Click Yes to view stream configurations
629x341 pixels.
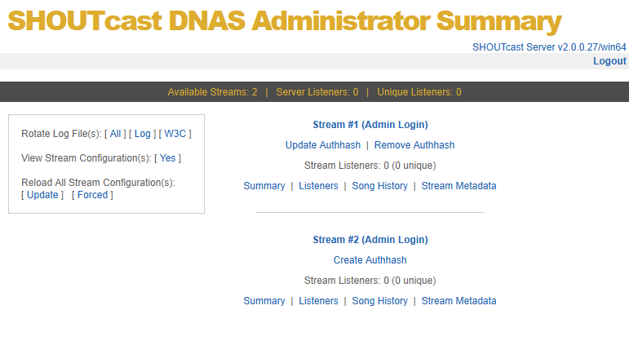click(167, 158)
